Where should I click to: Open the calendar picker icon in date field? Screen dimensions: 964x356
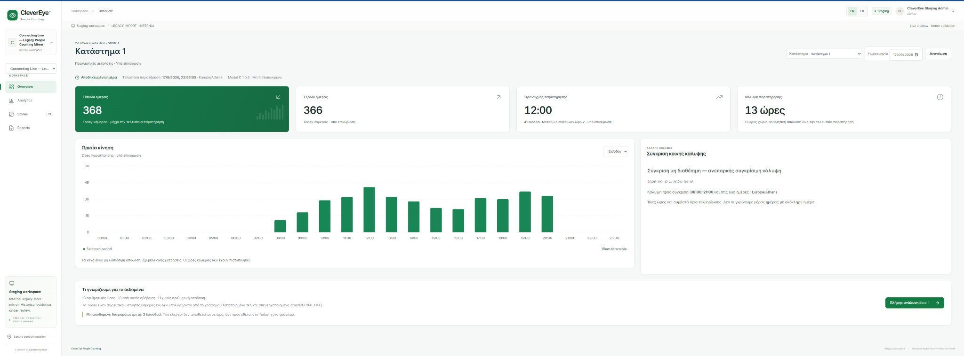[916, 54]
